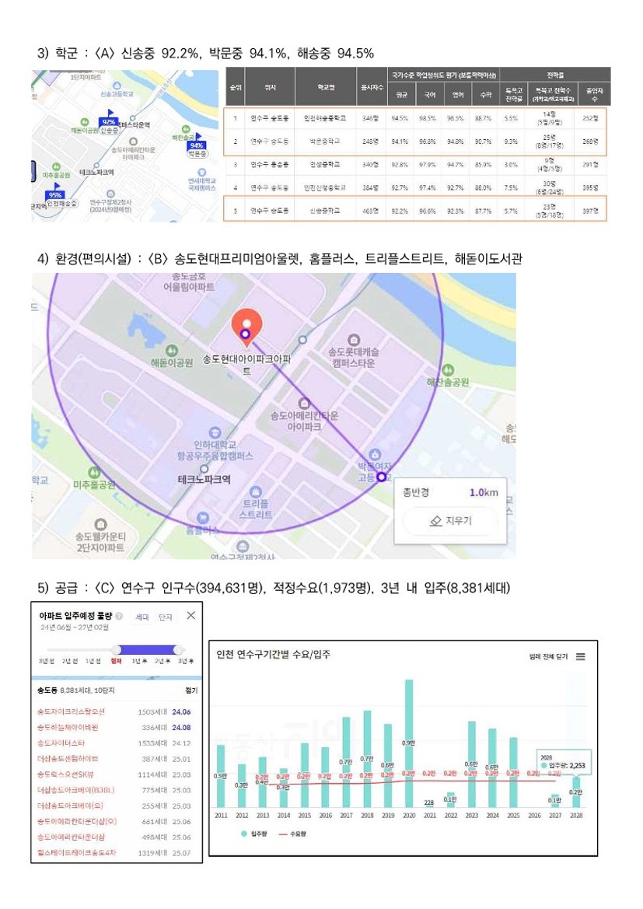The width and height of the screenshot is (643, 909).
Task: Open 송도하늘채아이비원 in the list
Action: [x=68, y=728]
